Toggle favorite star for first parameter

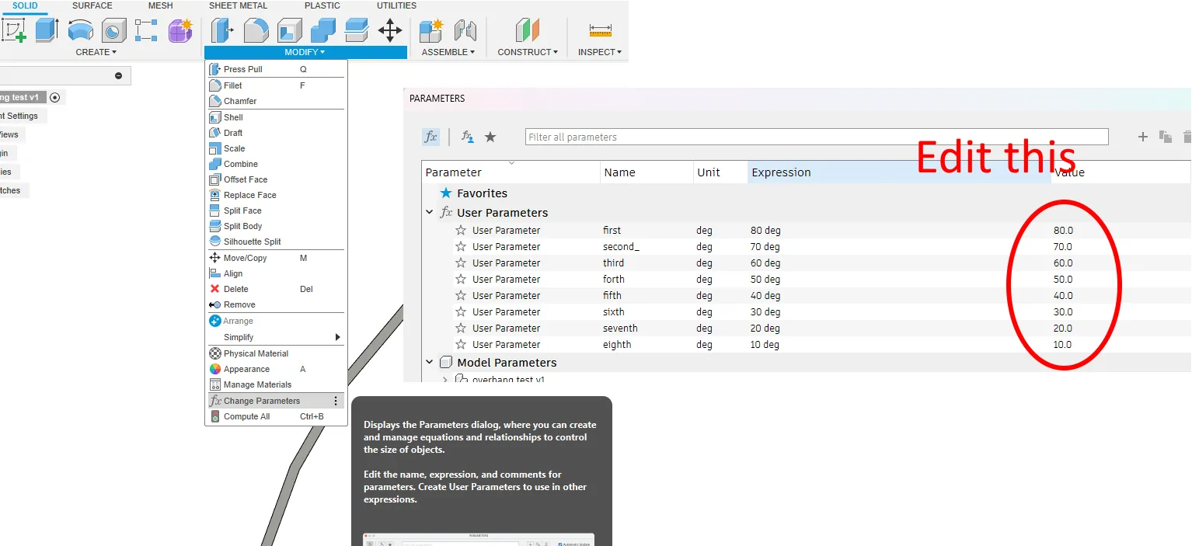pyautogui.click(x=461, y=230)
